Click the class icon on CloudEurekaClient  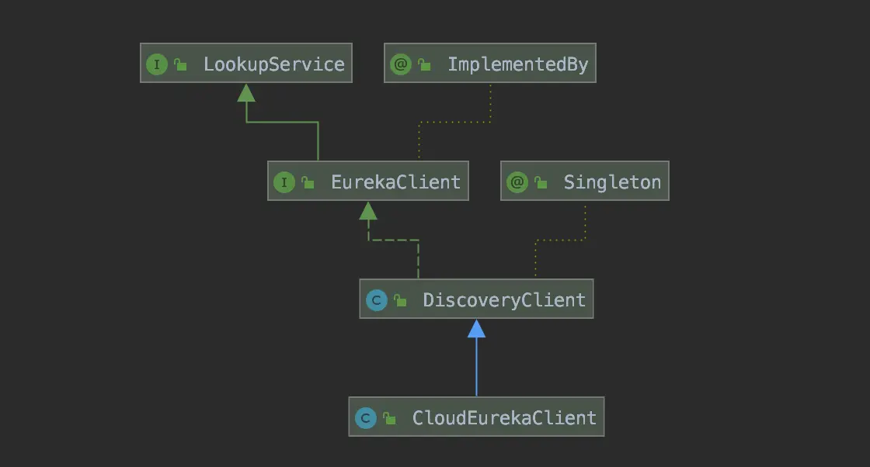point(366,418)
